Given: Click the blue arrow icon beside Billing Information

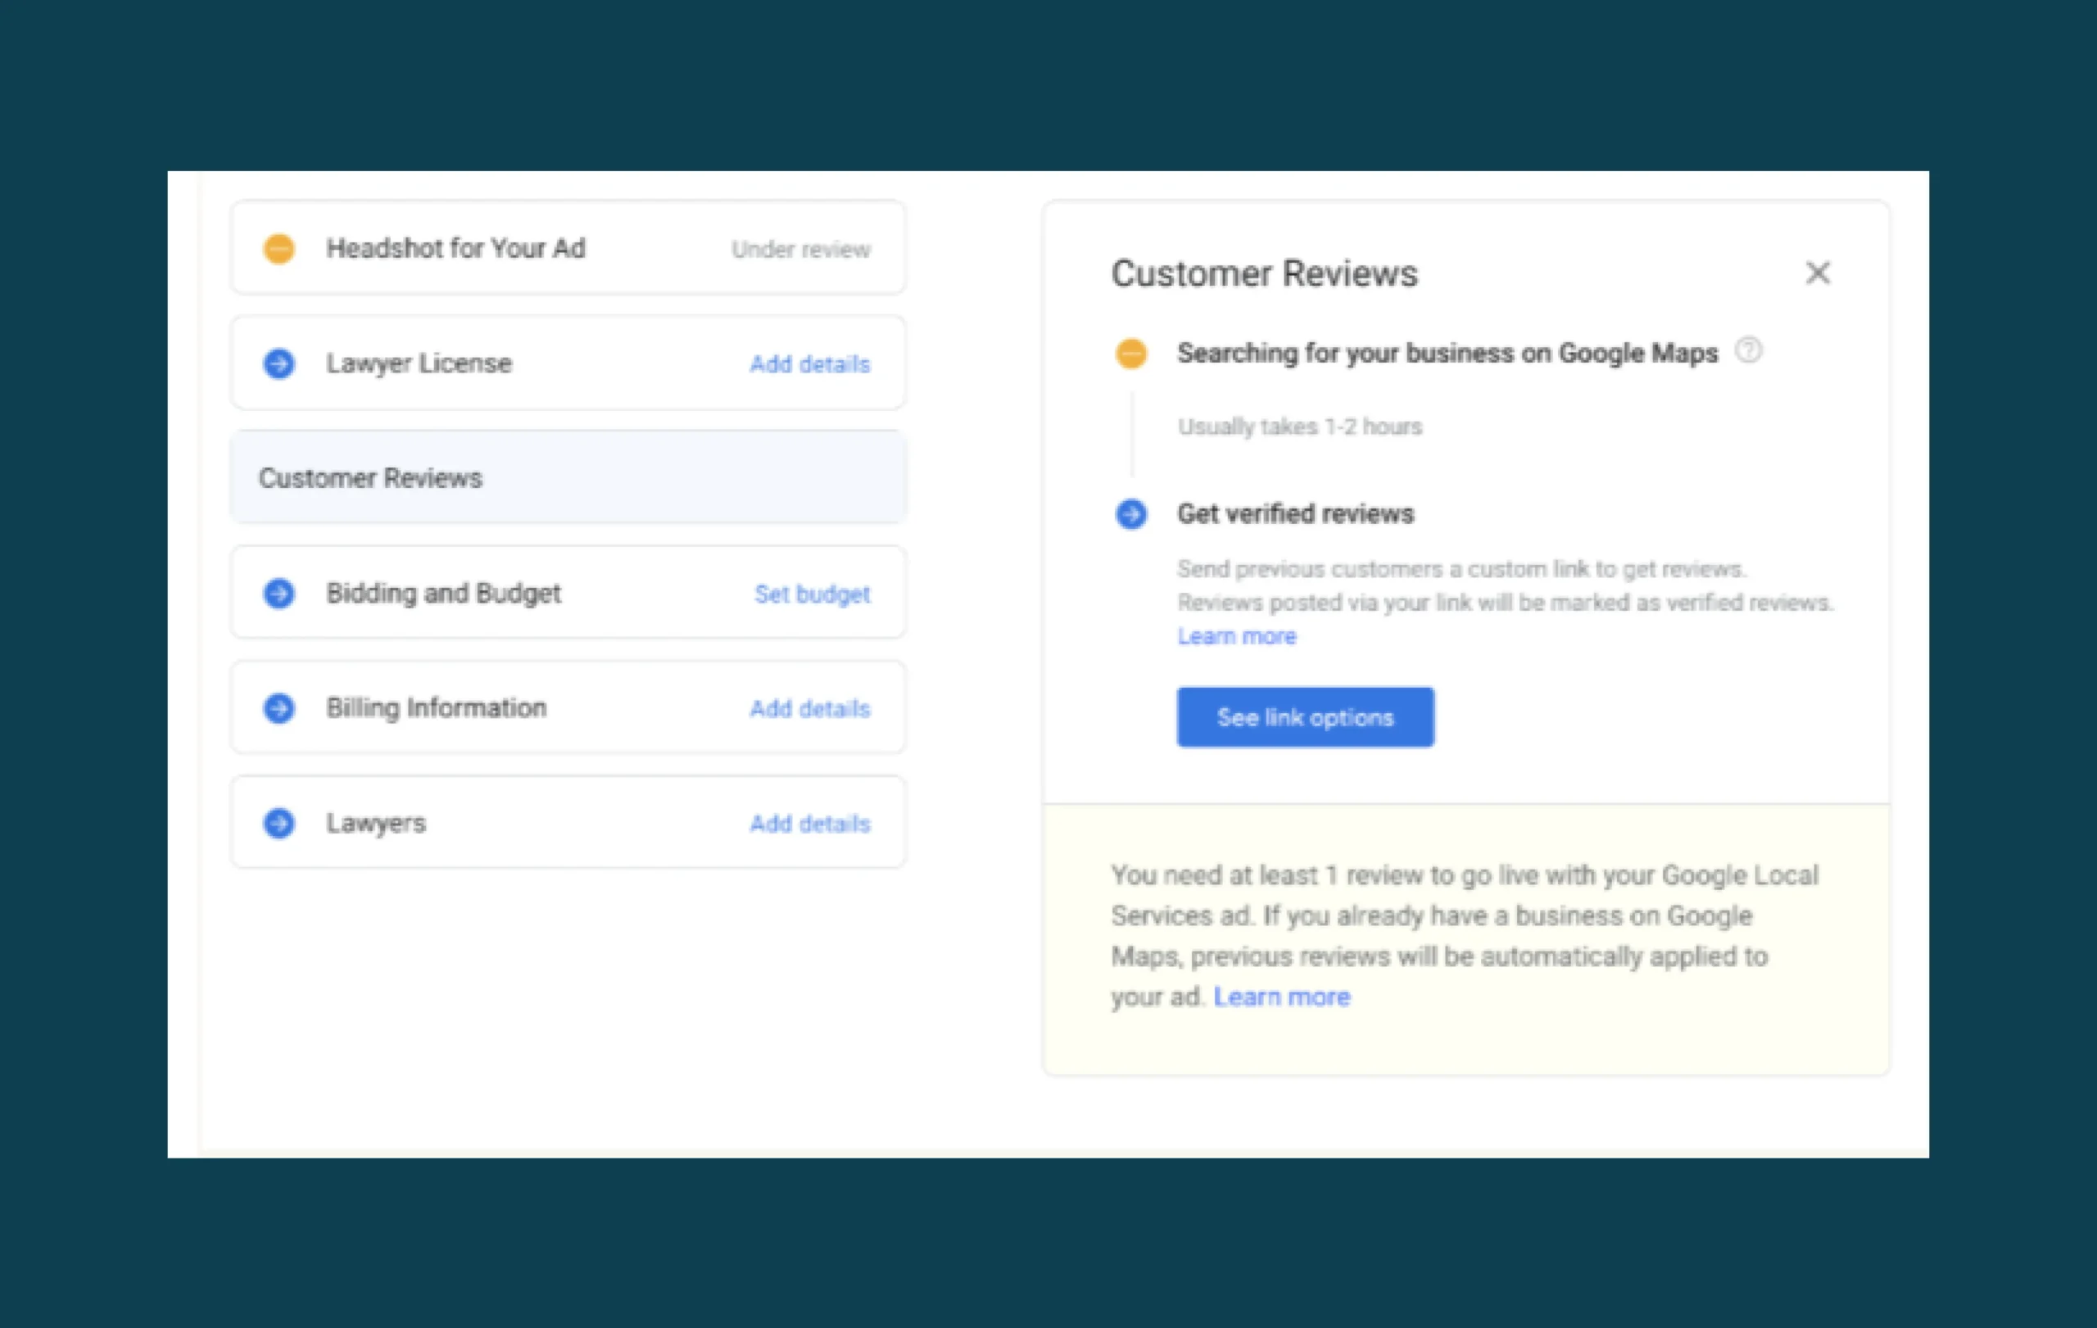Looking at the screenshot, I should point(279,708).
